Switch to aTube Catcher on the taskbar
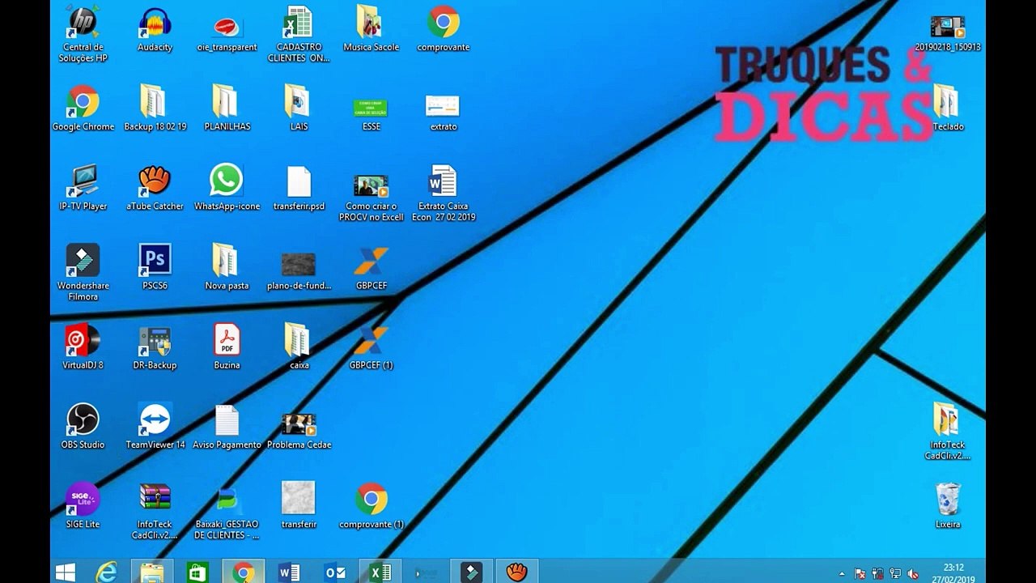The width and height of the screenshot is (1036, 583). (516, 572)
